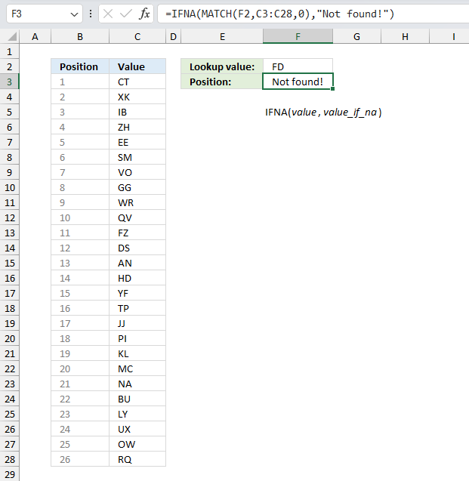Select column A header
Viewport: 469px width, 481px height.
[x=35, y=37]
